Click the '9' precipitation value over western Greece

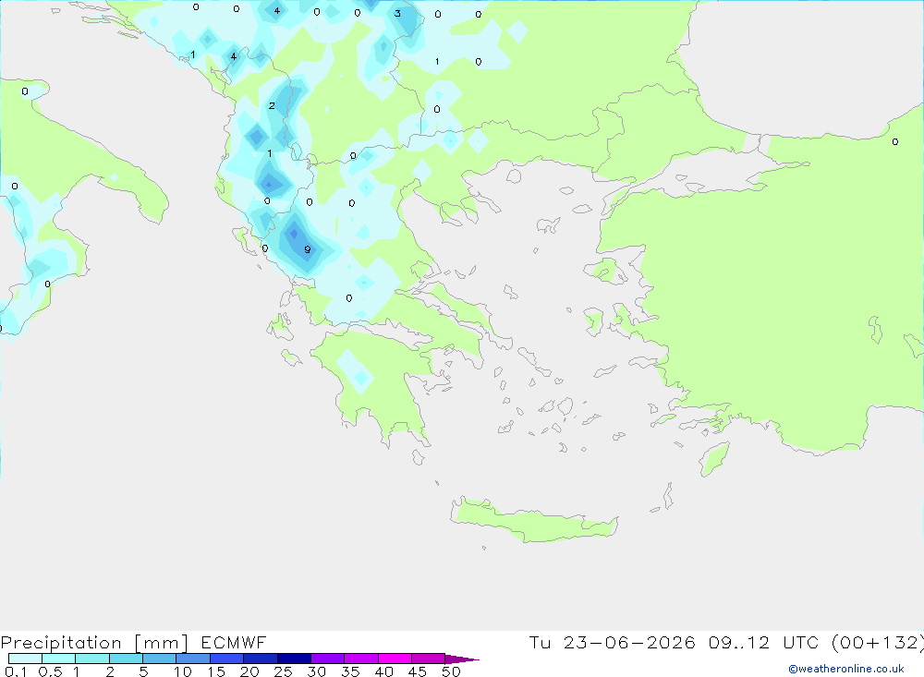pos(307,249)
